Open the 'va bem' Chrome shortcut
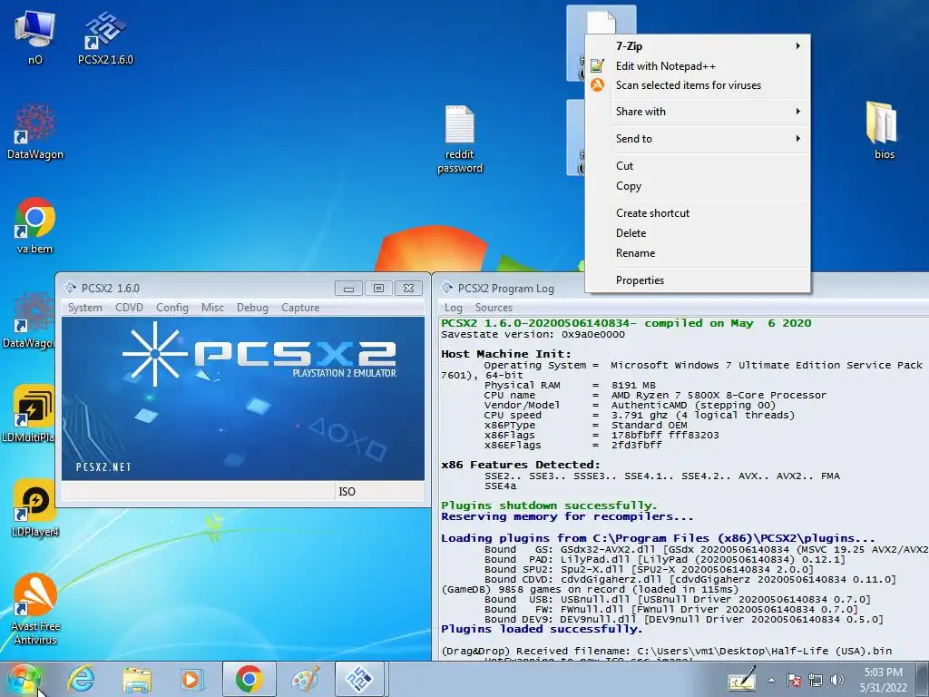929x697 pixels. pyautogui.click(x=35, y=226)
